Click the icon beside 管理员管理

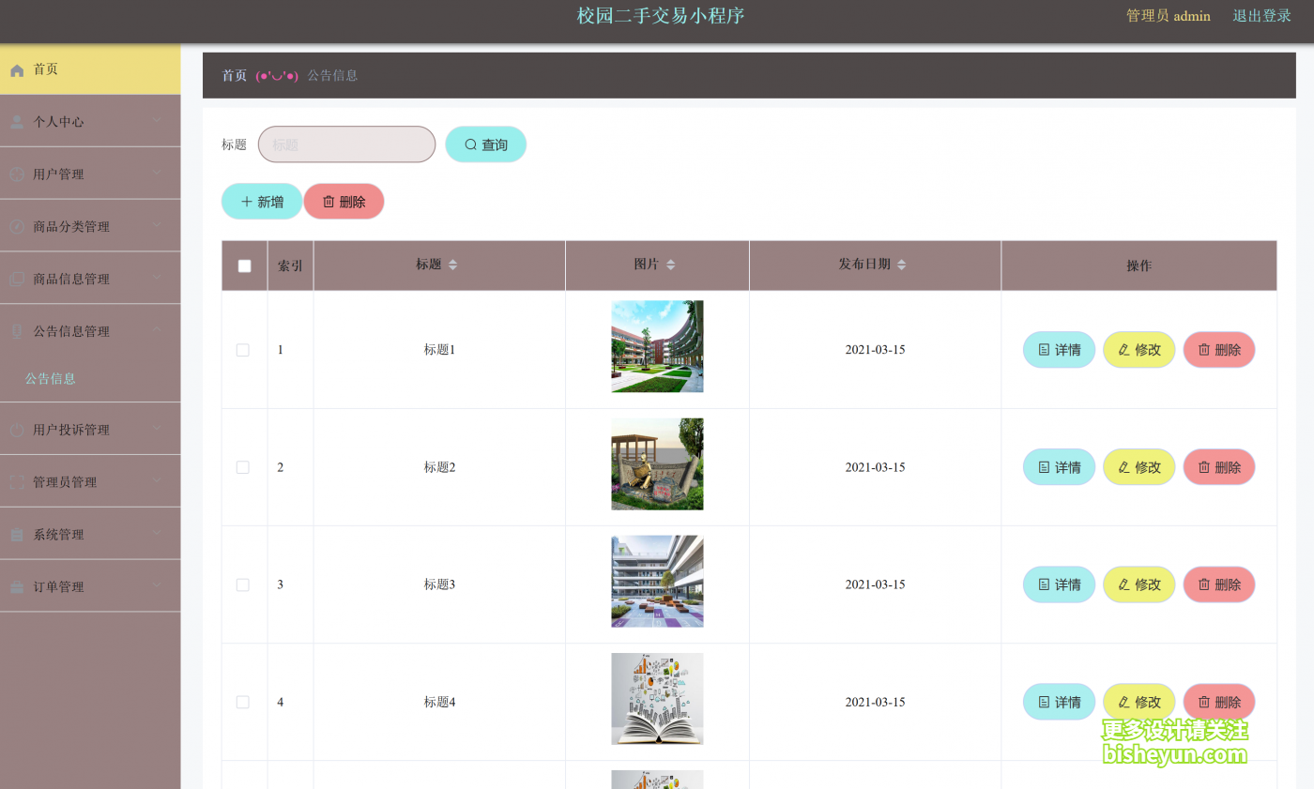click(x=17, y=482)
